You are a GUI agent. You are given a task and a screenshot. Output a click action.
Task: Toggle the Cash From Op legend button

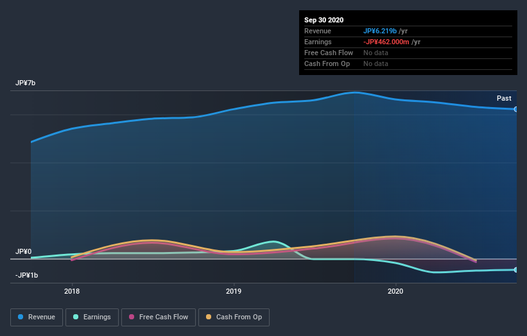point(234,317)
